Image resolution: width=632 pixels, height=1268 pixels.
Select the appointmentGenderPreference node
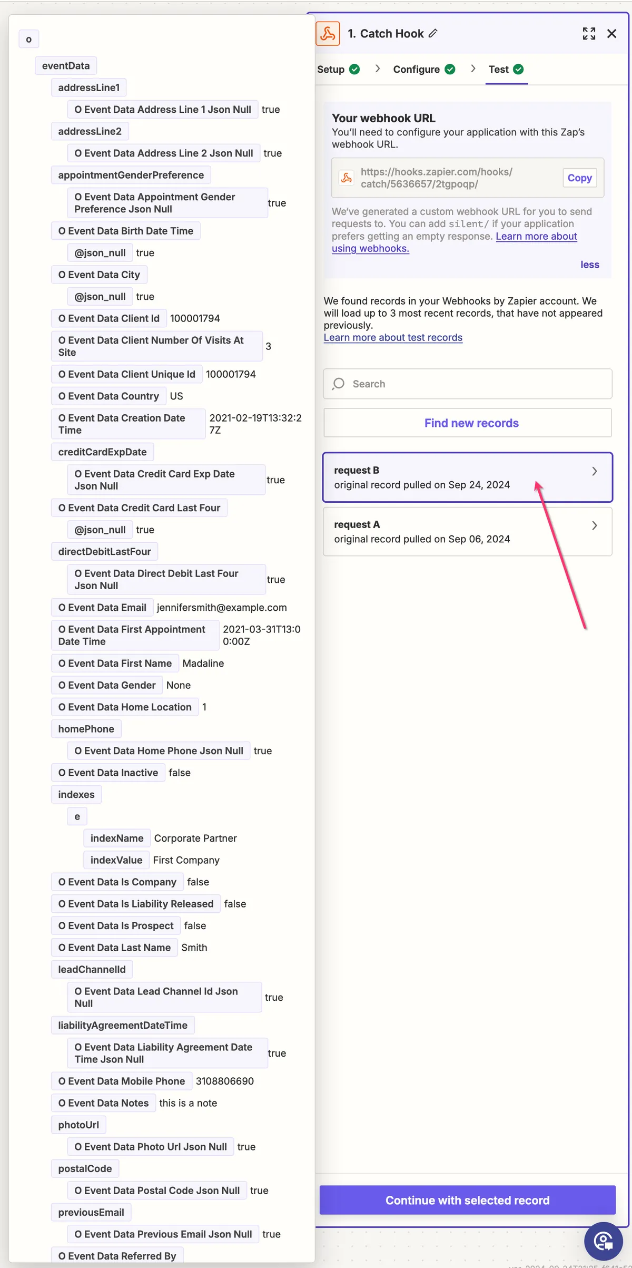click(x=131, y=175)
